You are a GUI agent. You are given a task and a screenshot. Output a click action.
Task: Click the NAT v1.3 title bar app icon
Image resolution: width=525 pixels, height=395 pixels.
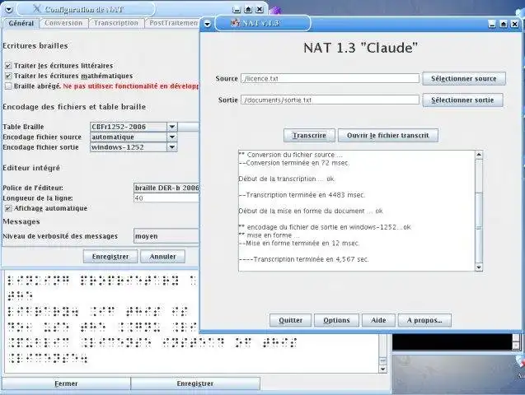pos(236,23)
